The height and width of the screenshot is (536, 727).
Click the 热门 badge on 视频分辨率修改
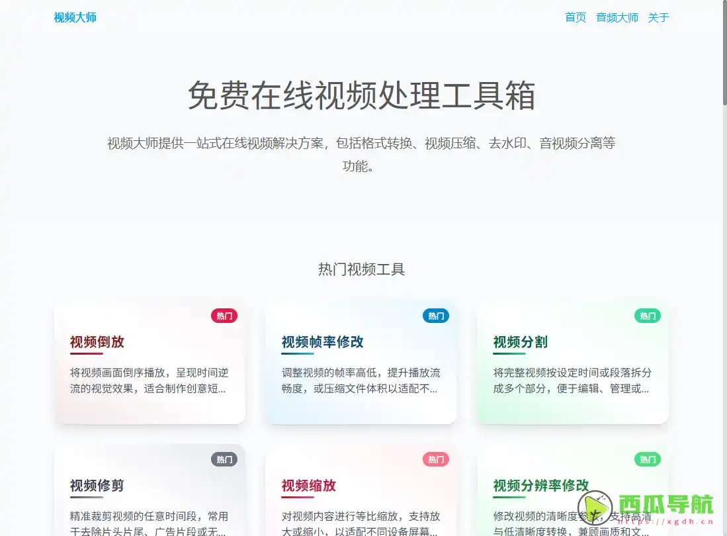tap(647, 459)
